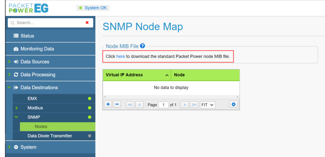325x157 pixels.
Task: Sort by Virtual IP Address column
Action: [137, 75]
